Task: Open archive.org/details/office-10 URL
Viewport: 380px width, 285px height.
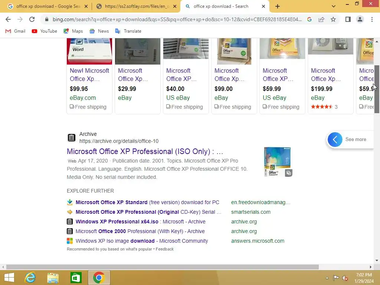Action: (119, 141)
